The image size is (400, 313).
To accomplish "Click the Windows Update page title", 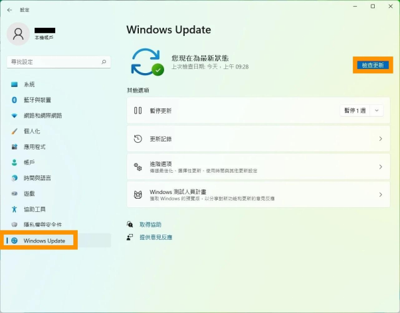I will [x=169, y=30].
